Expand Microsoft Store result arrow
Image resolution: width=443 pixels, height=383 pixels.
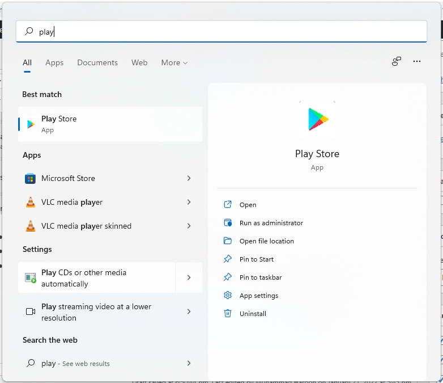tap(189, 178)
